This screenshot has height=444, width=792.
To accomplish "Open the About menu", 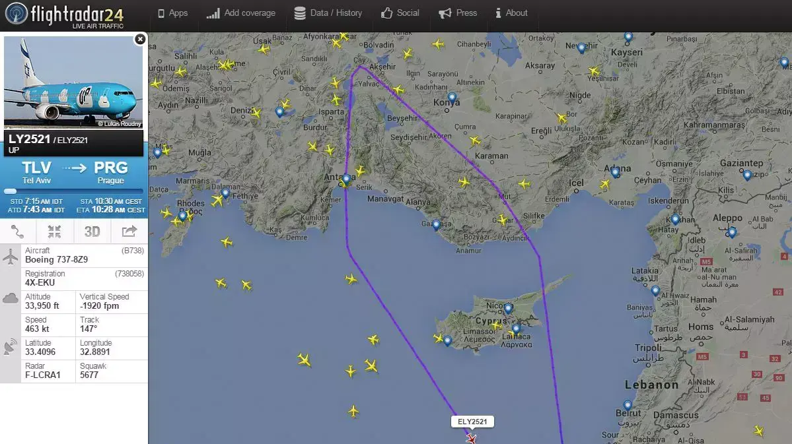I will coord(511,13).
